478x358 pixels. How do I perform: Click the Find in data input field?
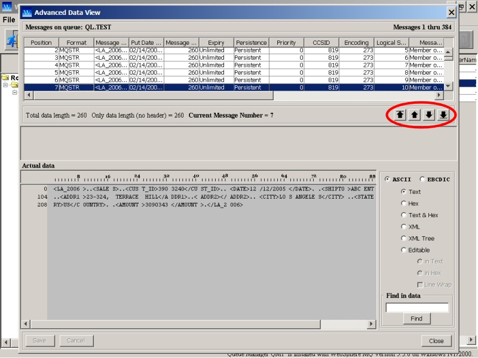click(x=417, y=307)
